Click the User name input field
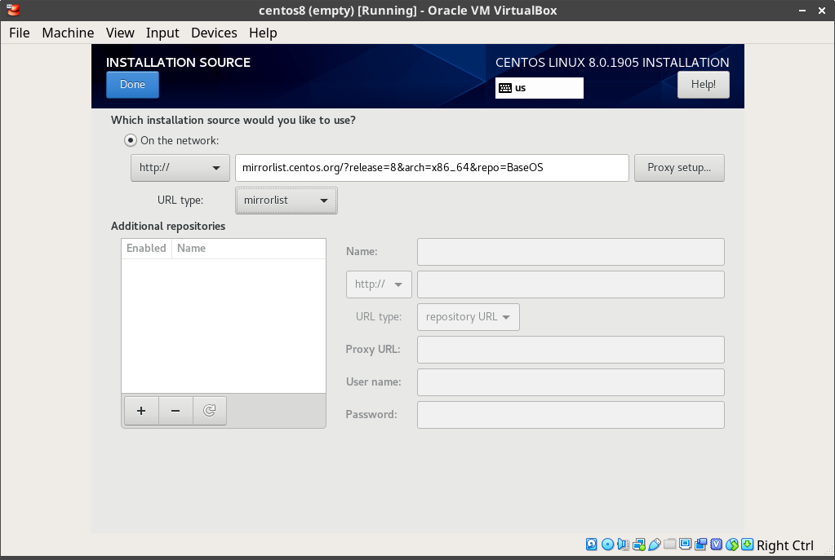 [571, 382]
